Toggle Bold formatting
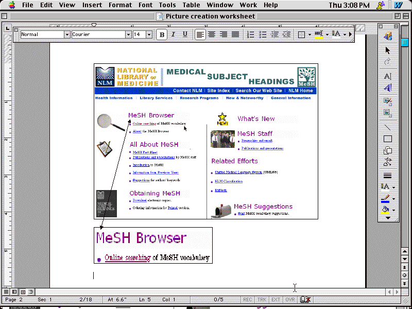Screen dimensions: 412x309 click(x=162, y=35)
